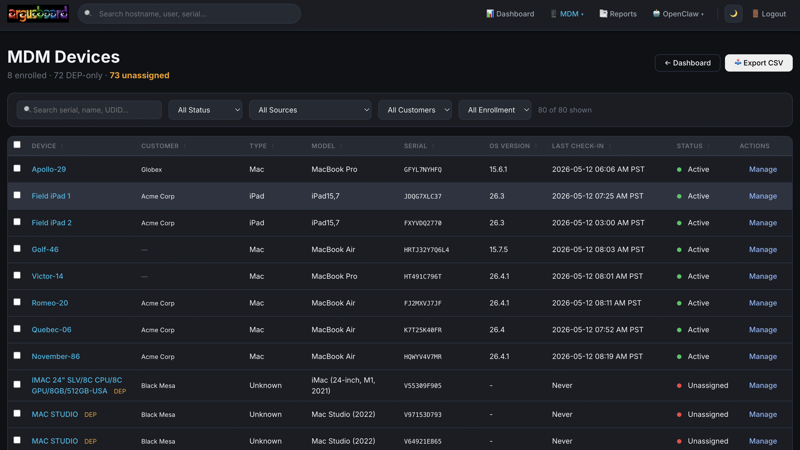Click Manage for serial V64921E865

(x=763, y=441)
